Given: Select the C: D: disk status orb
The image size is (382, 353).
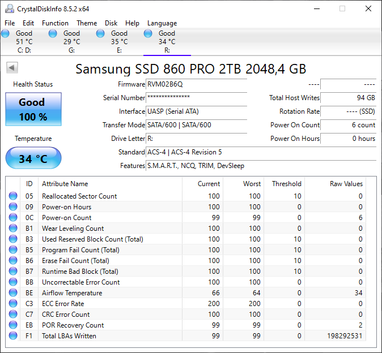Looking at the screenshot, I should click(6, 34).
